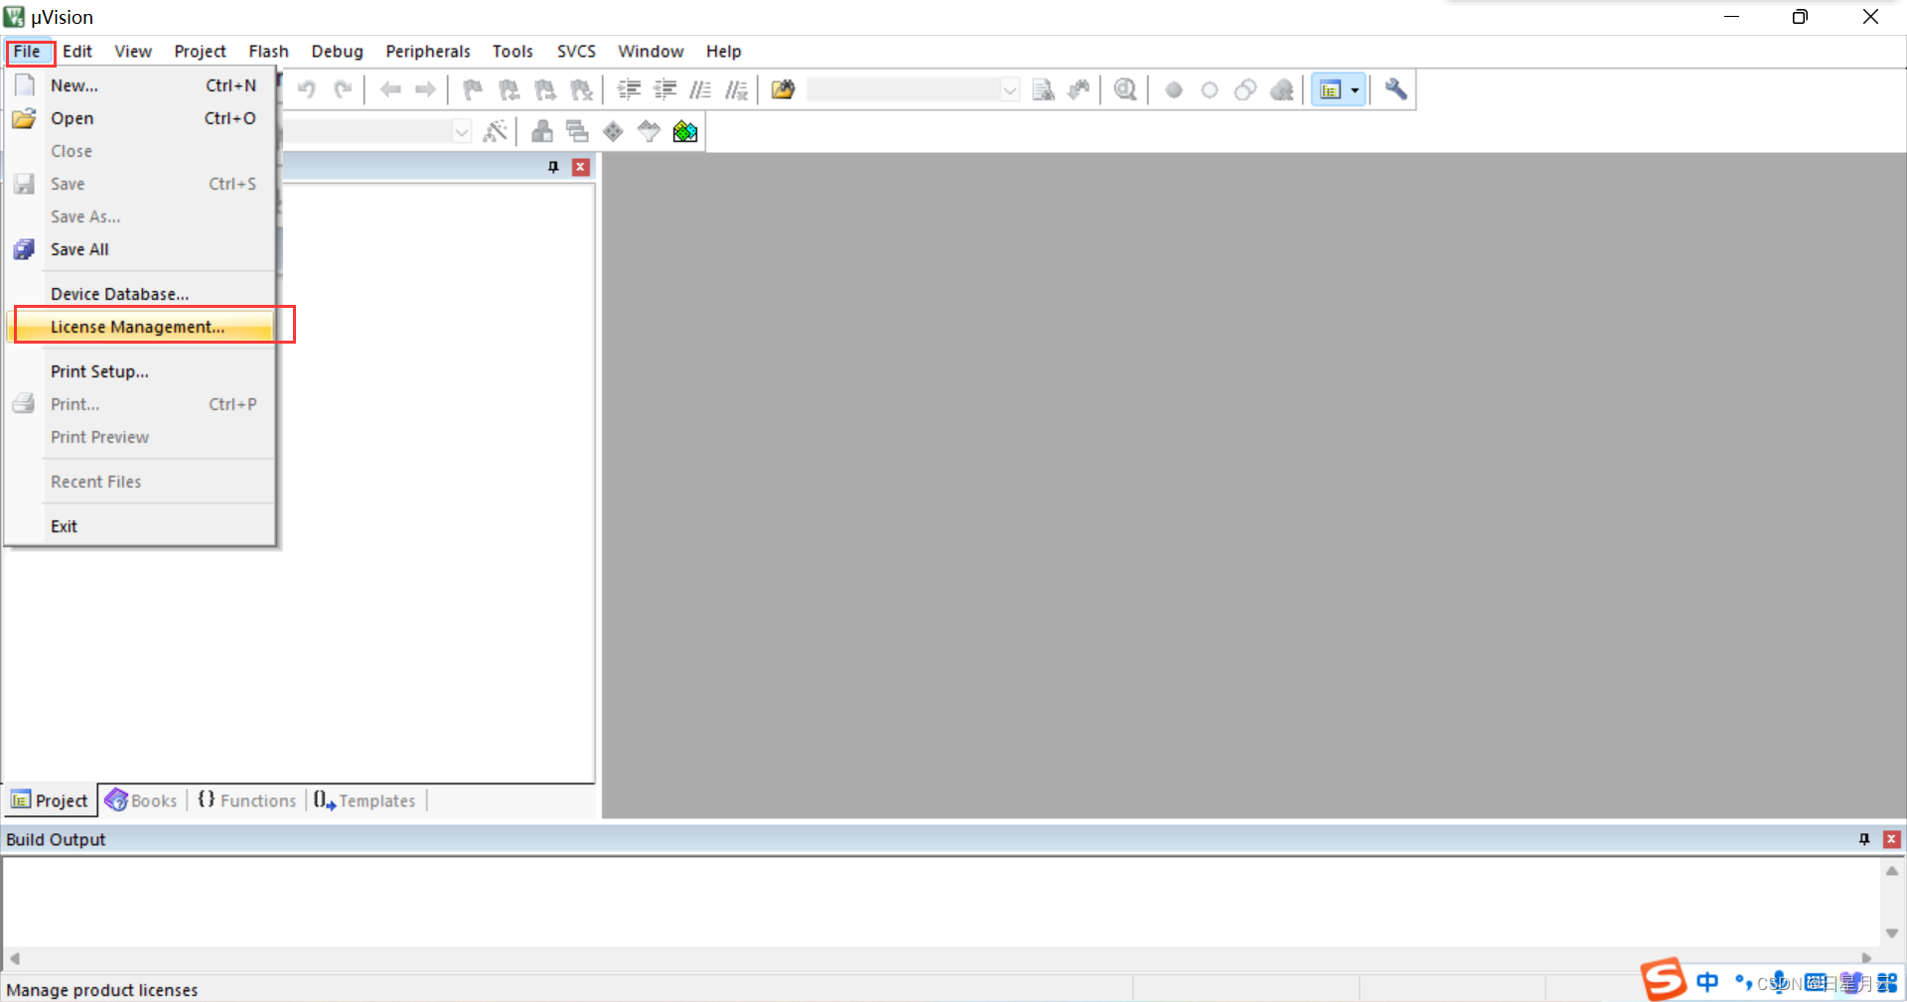Click License Management... menu entry
The width and height of the screenshot is (1907, 1002).
coord(140,327)
